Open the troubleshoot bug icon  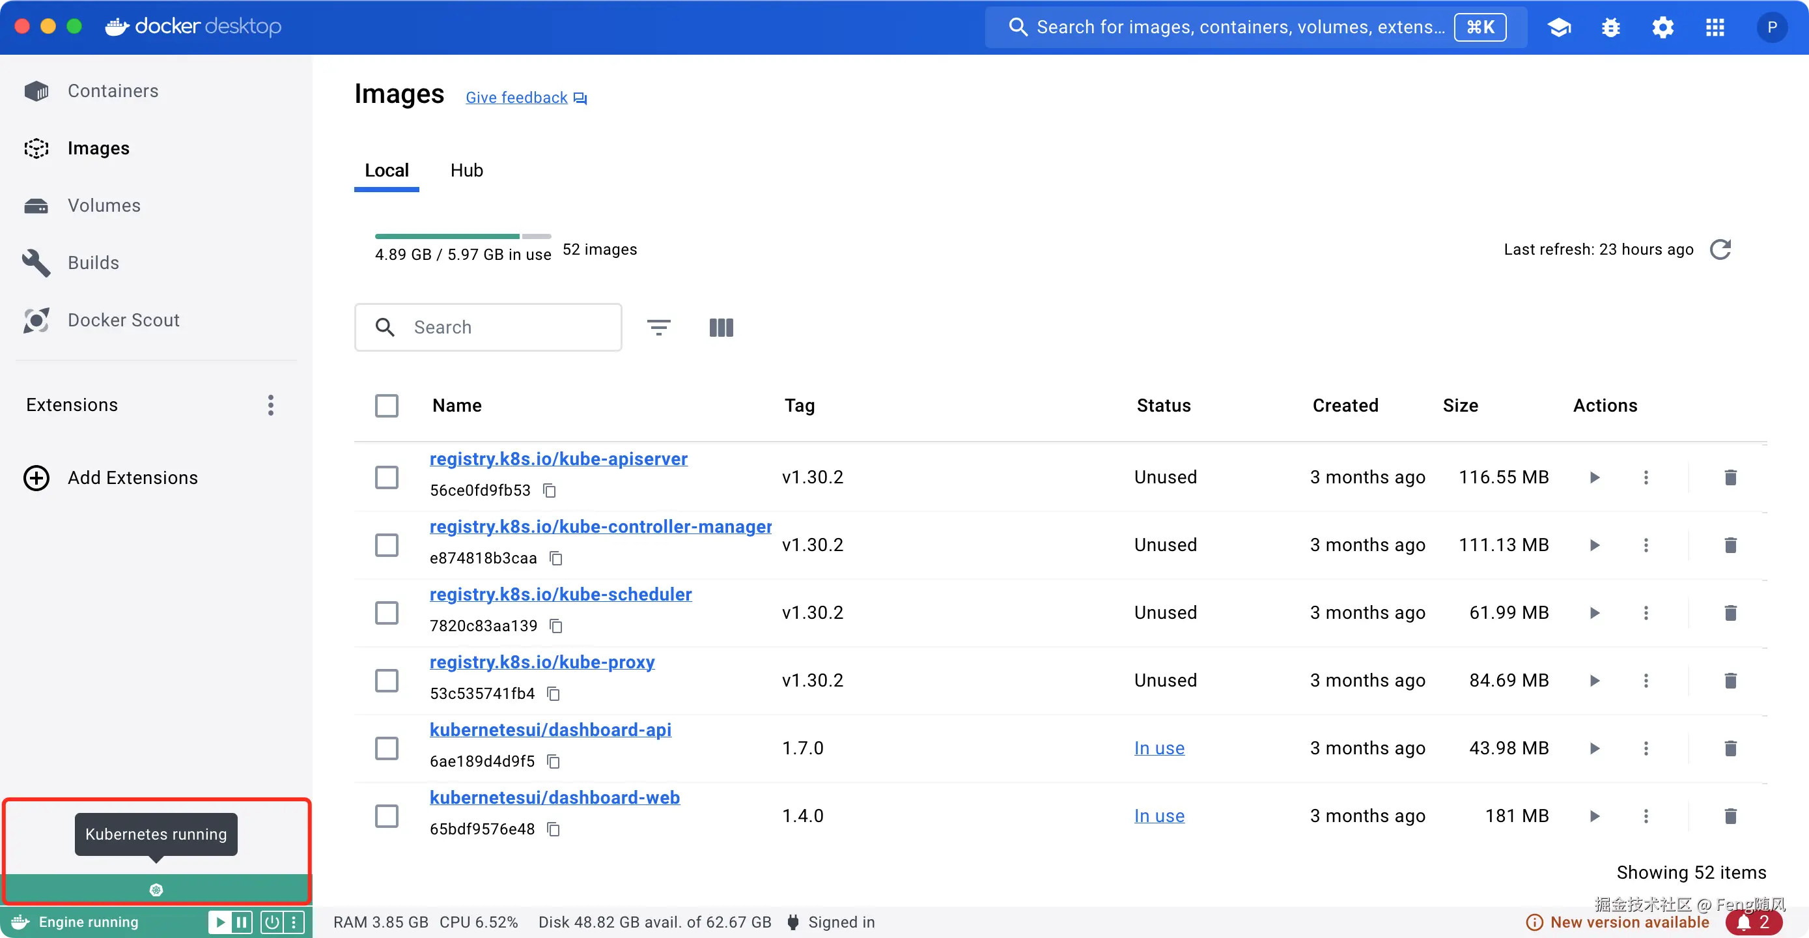pyautogui.click(x=1610, y=27)
